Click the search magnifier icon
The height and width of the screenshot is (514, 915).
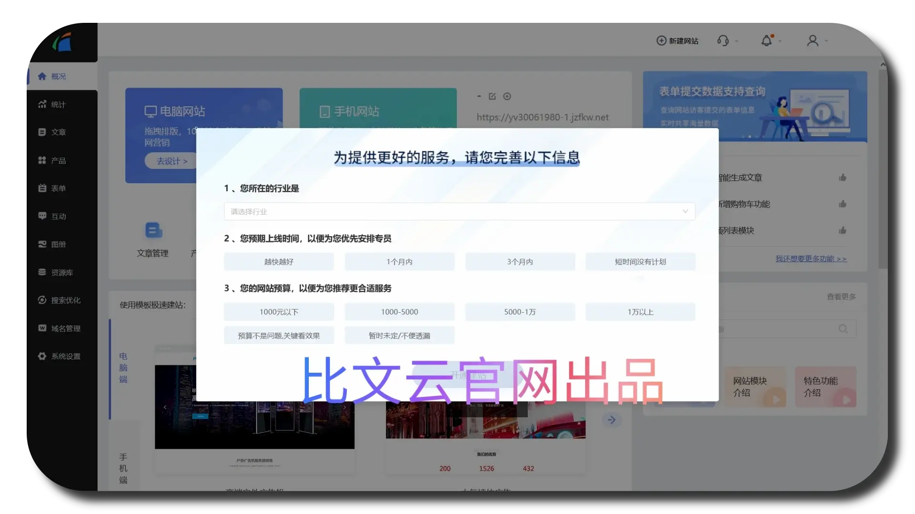coord(843,329)
